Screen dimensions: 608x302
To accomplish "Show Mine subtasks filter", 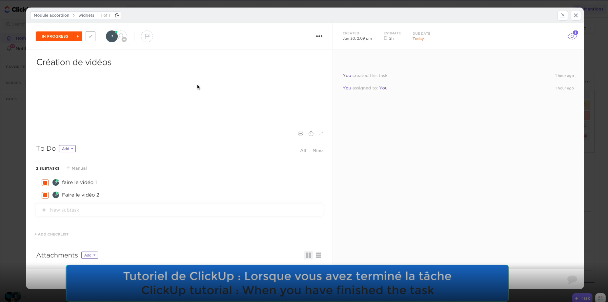I will coord(317,151).
